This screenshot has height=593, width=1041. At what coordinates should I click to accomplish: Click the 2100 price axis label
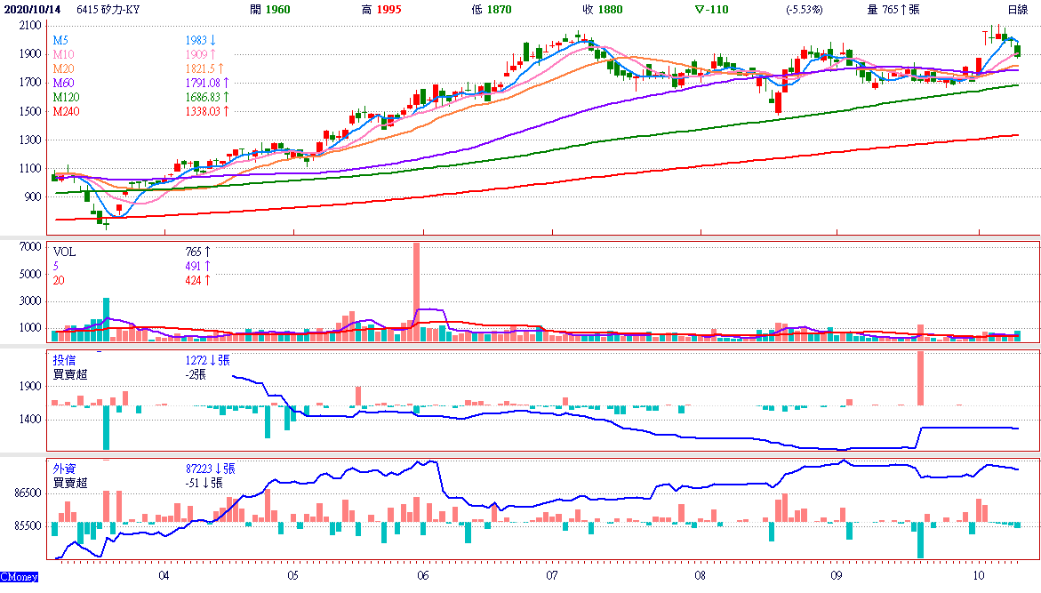[29, 26]
